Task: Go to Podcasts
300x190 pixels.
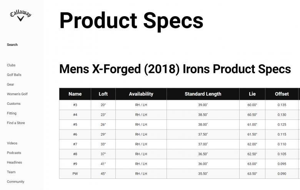Action: 14,153
